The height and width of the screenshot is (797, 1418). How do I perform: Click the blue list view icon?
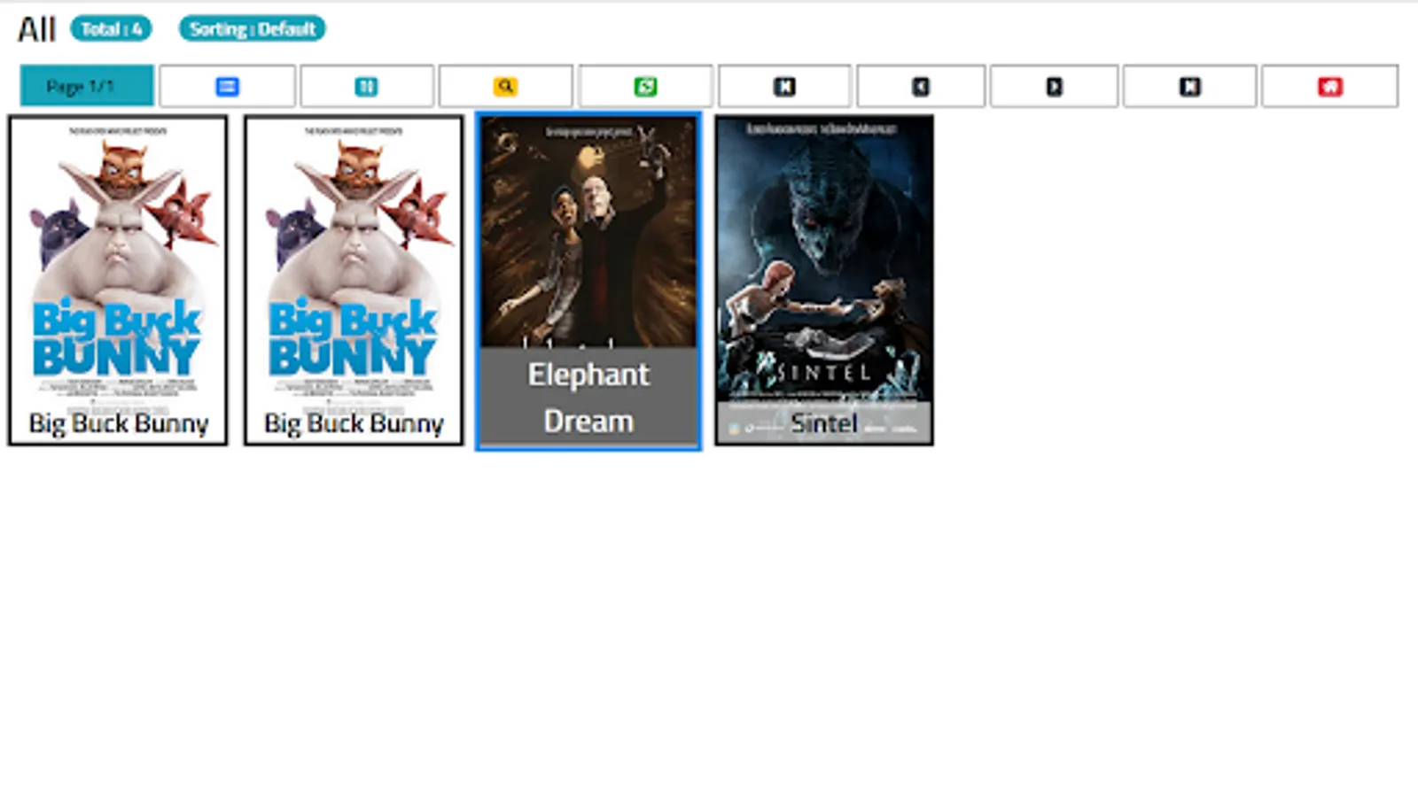click(227, 86)
